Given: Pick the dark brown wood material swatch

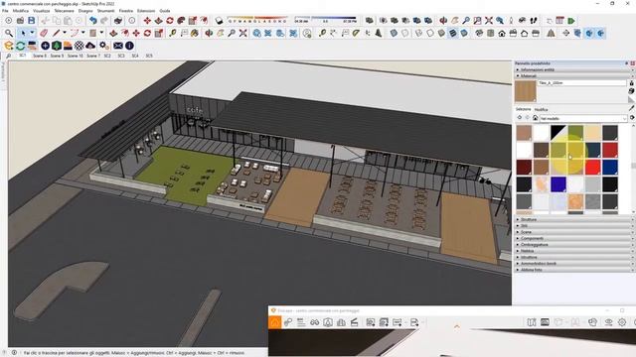Looking at the screenshot, I should click(x=541, y=150).
